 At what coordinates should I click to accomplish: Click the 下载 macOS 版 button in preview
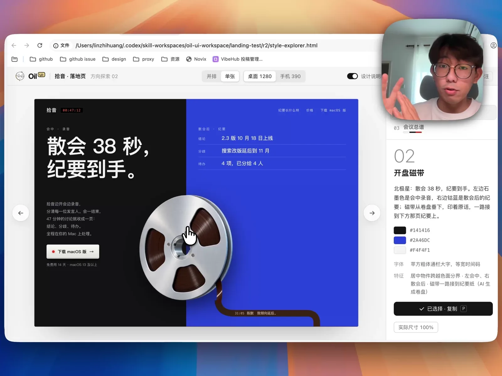coord(73,252)
